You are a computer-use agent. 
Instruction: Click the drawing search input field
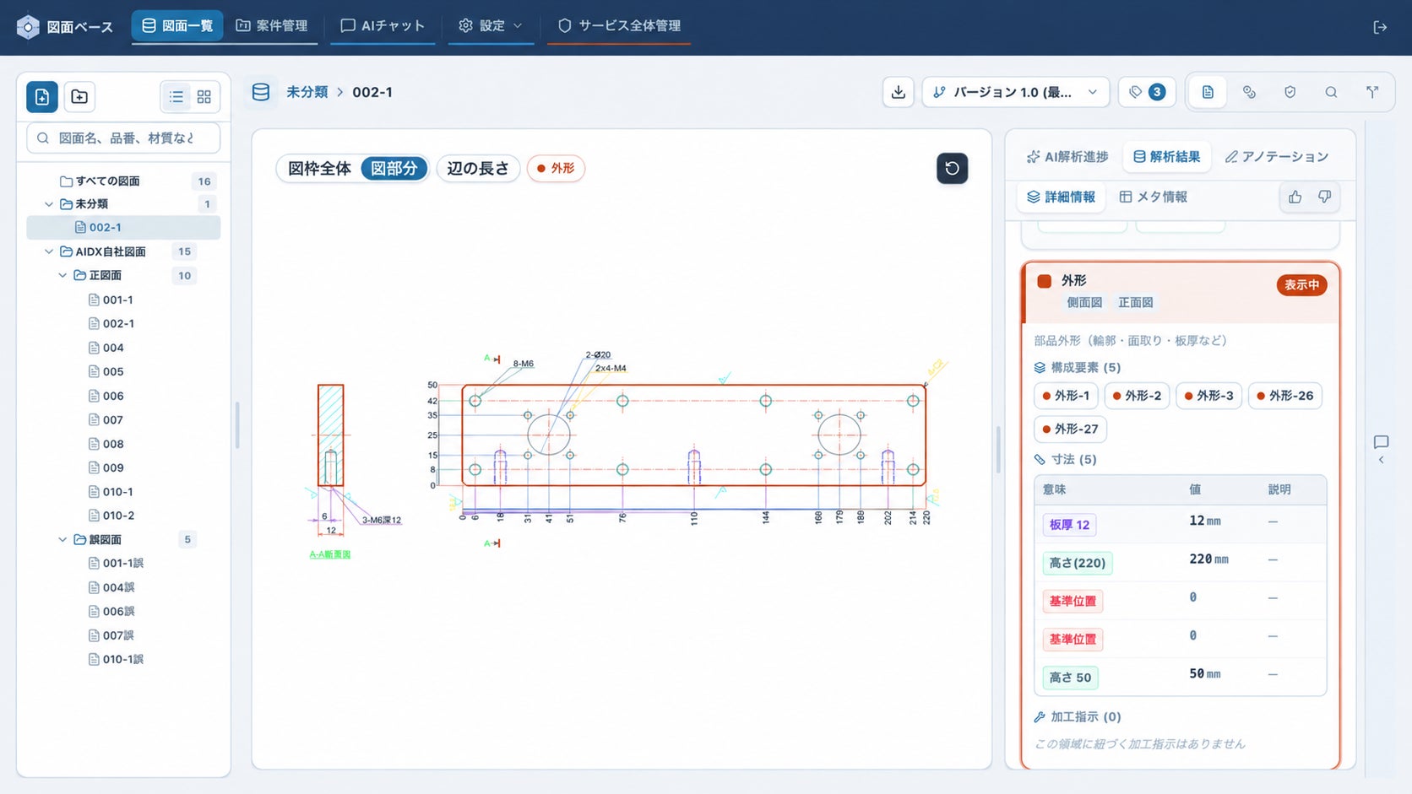click(123, 138)
